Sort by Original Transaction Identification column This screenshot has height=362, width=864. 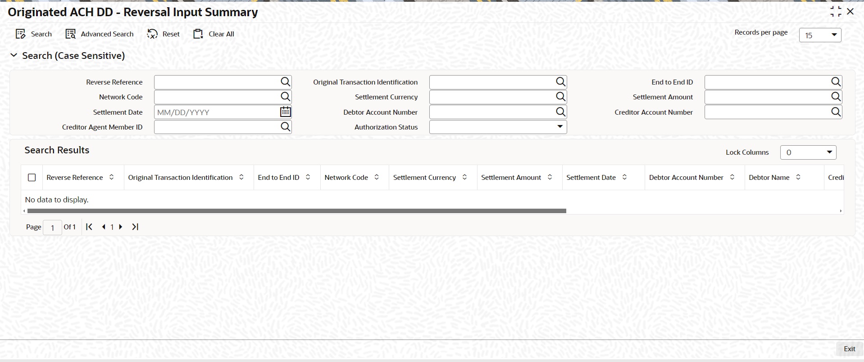pyautogui.click(x=241, y=177)
